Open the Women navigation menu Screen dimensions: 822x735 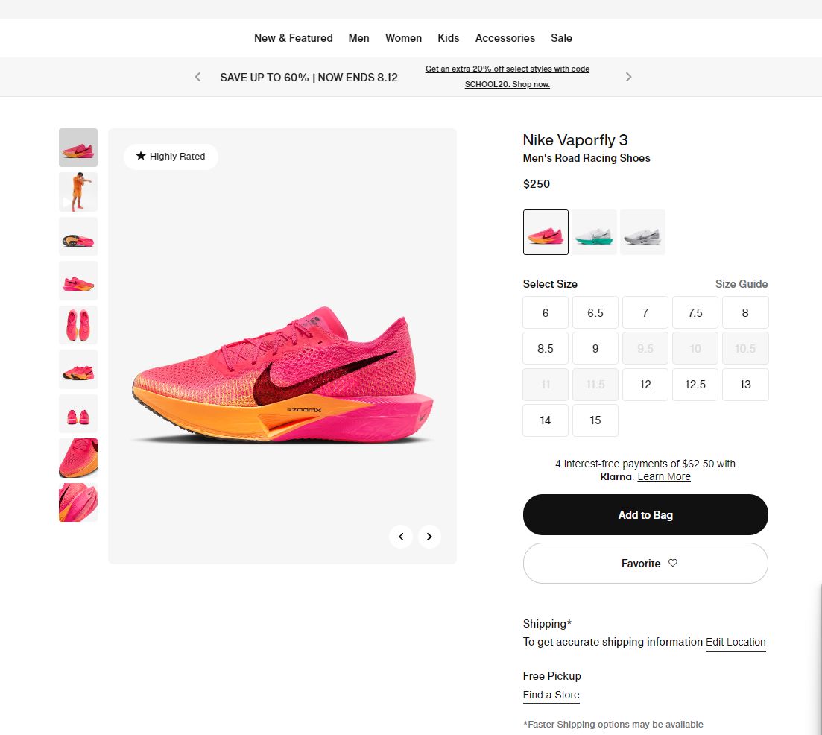pyautogui.click(x=403, y=38)
